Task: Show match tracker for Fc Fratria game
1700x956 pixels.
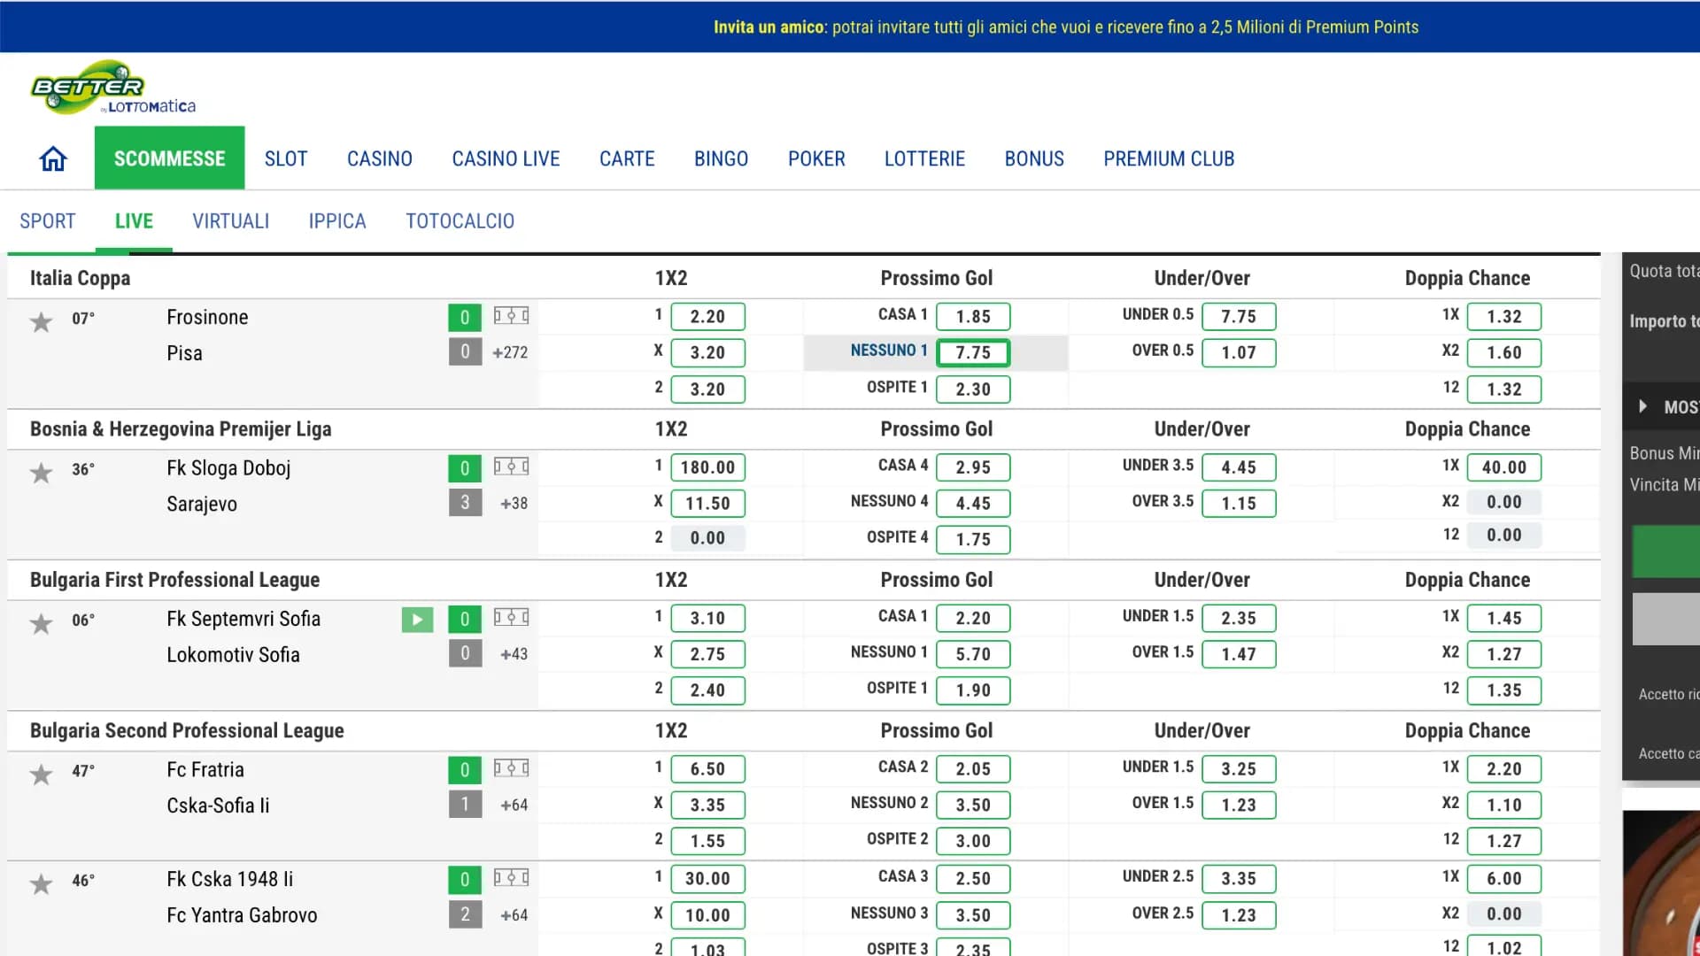Action: point(511,768)
